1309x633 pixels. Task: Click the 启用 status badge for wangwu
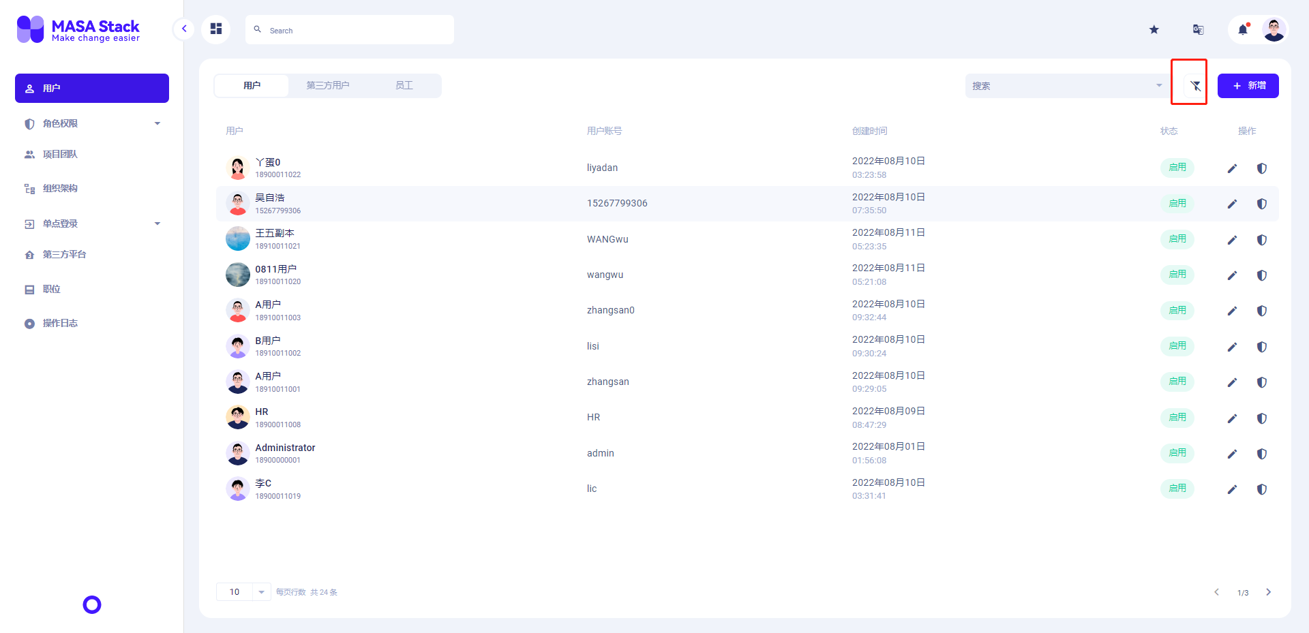(x=1177, y=275)
